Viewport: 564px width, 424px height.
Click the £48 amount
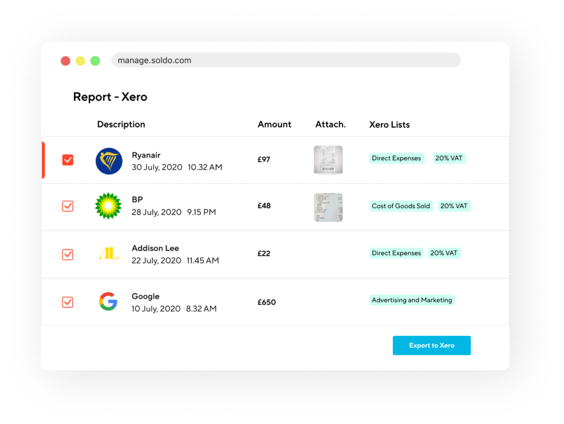pyautogui.click(x=264, y=206)
